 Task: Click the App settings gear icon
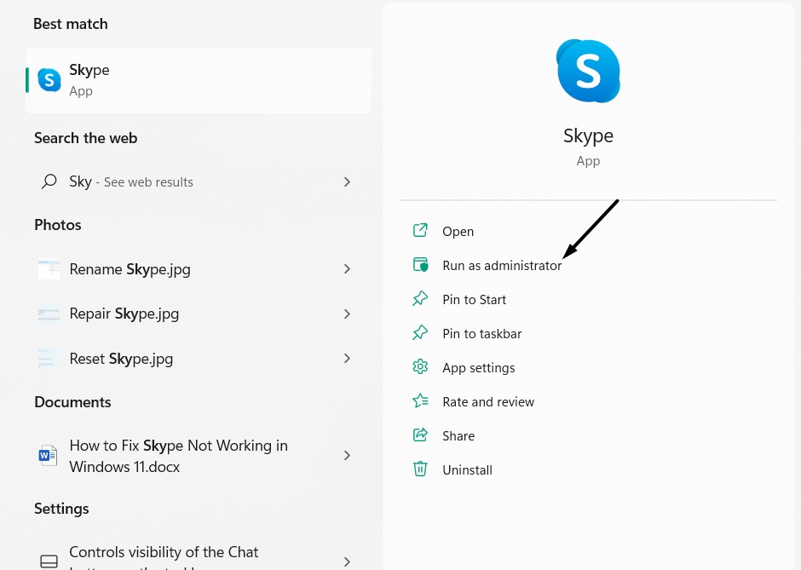coord(420,367)
